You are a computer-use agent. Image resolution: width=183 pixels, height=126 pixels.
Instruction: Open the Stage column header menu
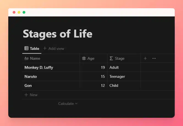click(x=119, y=58)
